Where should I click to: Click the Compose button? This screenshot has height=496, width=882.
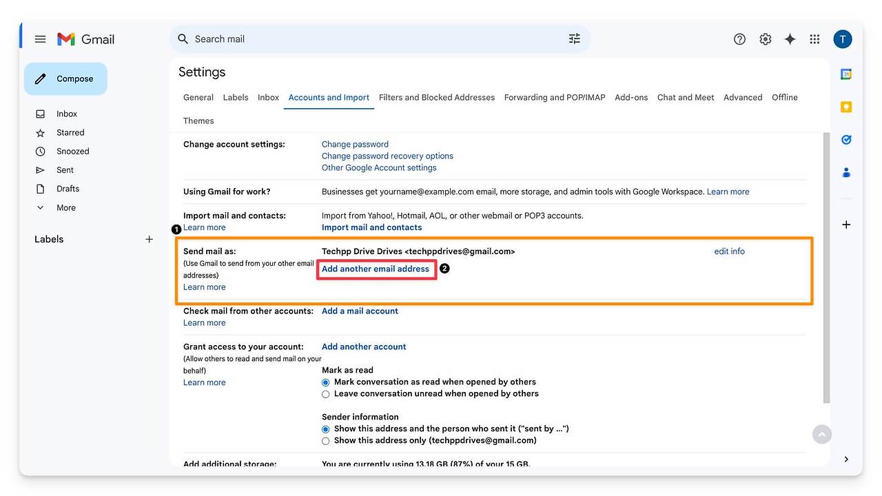65,79
